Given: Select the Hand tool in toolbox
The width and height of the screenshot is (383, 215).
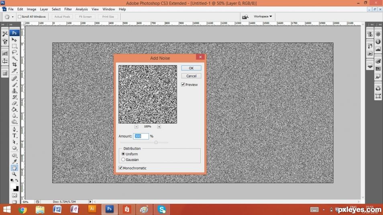Looking at the screenshot, I should click(x=14, y=168).
